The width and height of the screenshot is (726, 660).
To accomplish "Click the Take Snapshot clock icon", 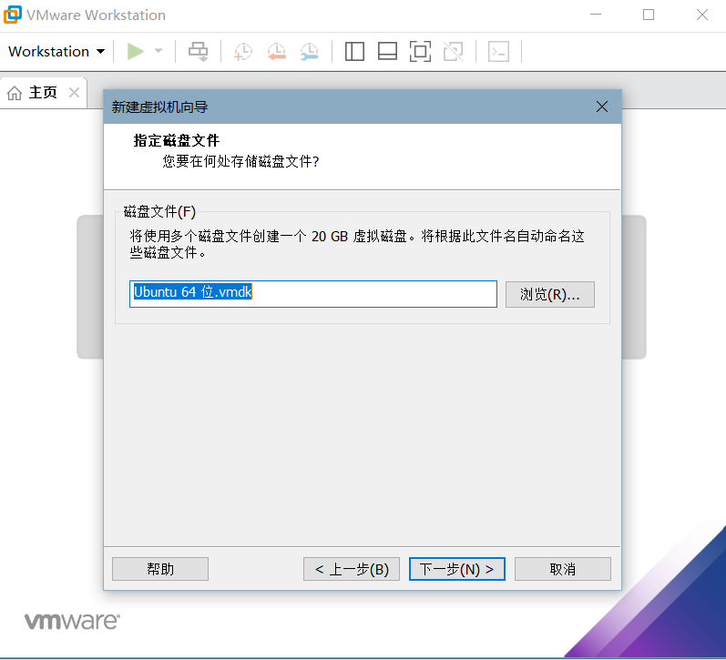I will [243, 51].
